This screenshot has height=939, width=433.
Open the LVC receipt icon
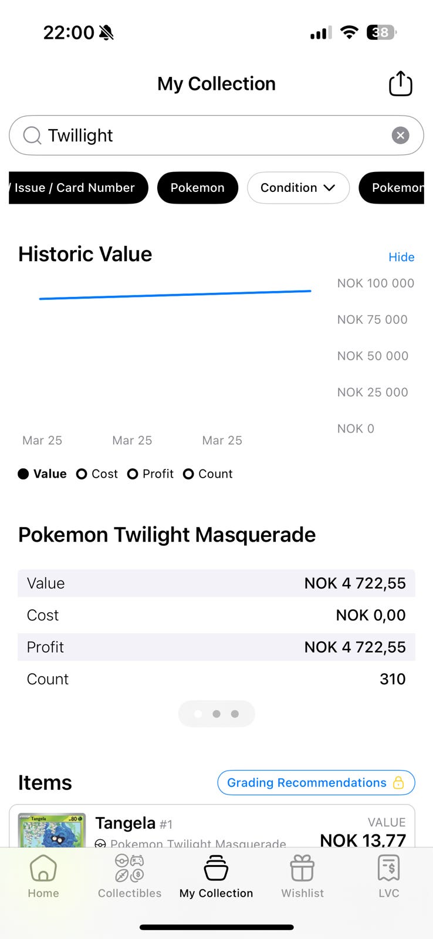click(x=388, y=869)
